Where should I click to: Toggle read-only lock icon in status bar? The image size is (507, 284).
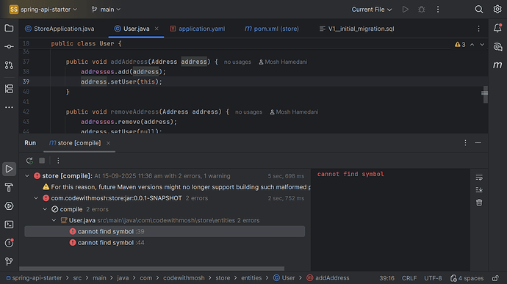[x=495, y=278]
